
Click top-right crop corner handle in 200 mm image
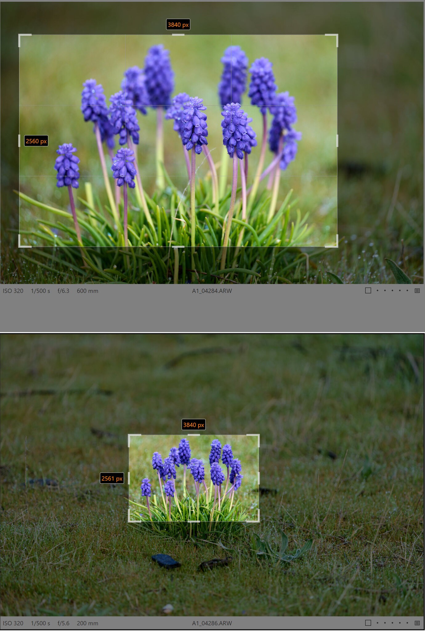258,435
